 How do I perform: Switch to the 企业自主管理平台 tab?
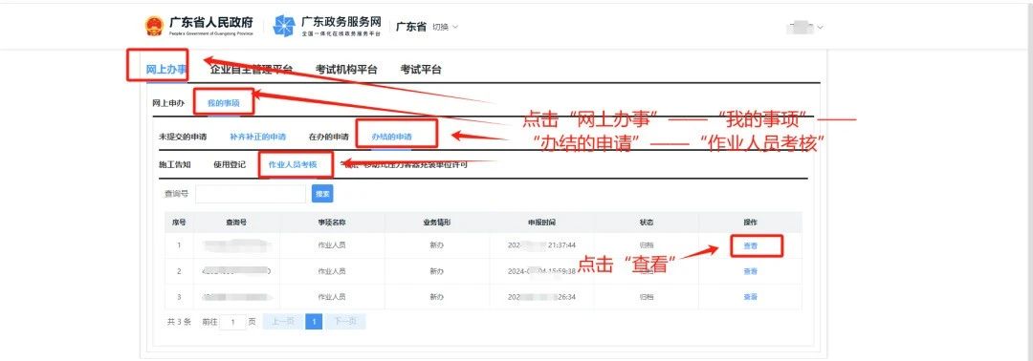[251, 69]
